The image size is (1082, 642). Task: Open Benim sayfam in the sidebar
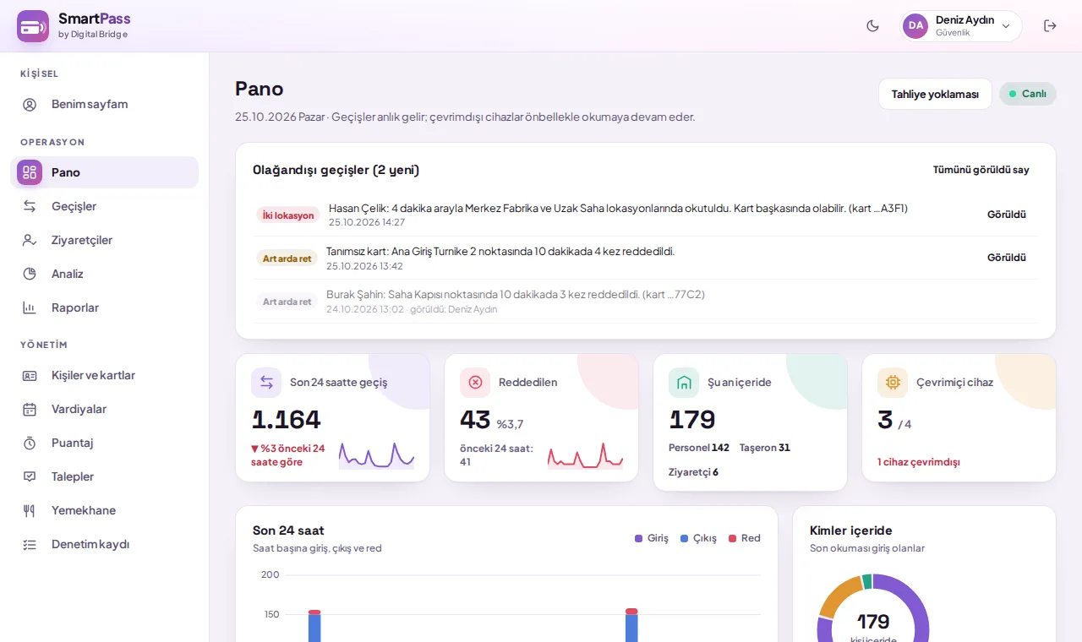(x=104, y=104)
